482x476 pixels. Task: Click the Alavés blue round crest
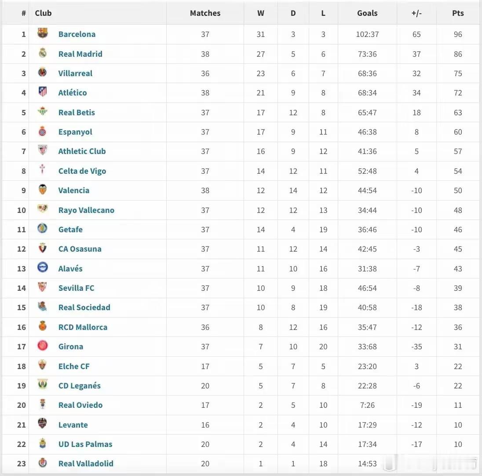43,267
